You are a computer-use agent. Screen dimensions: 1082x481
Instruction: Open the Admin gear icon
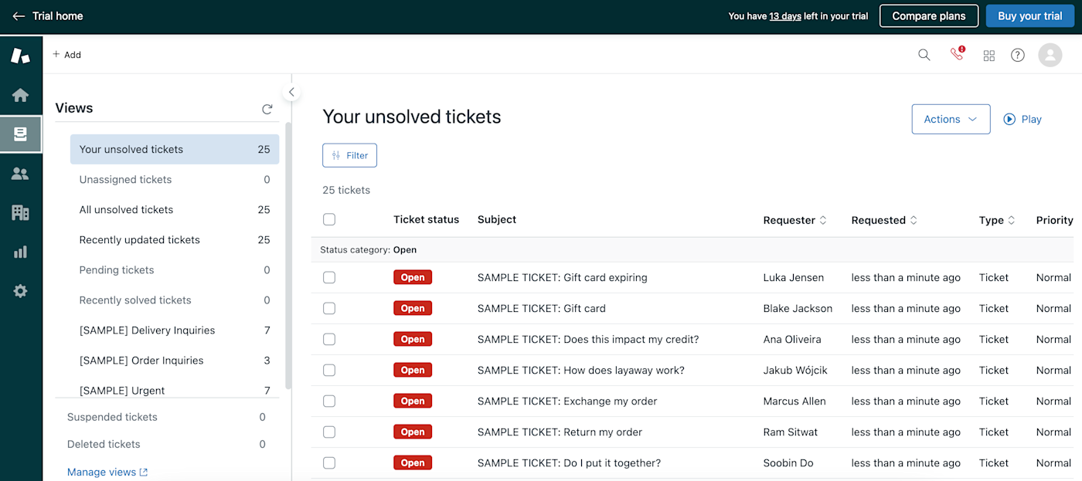click(x=21, y=291)
